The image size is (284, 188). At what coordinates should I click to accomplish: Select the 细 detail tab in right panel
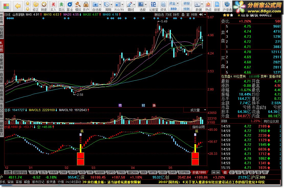(x=225, y=172)
